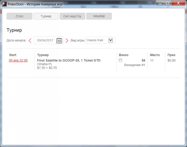Screen dimensions: 187x147
Task: Click the Место column header
Action: [155, 55]
